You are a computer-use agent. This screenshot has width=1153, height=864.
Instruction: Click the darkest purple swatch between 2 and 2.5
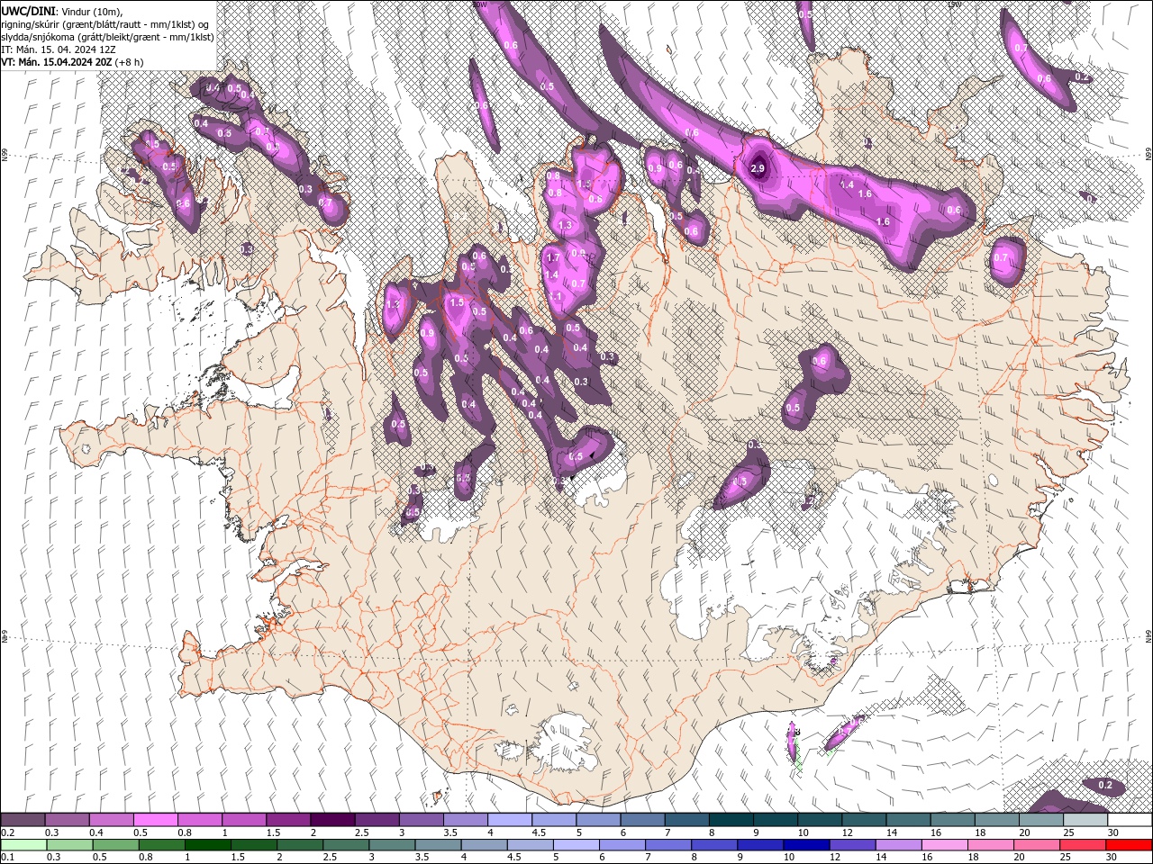332,820
